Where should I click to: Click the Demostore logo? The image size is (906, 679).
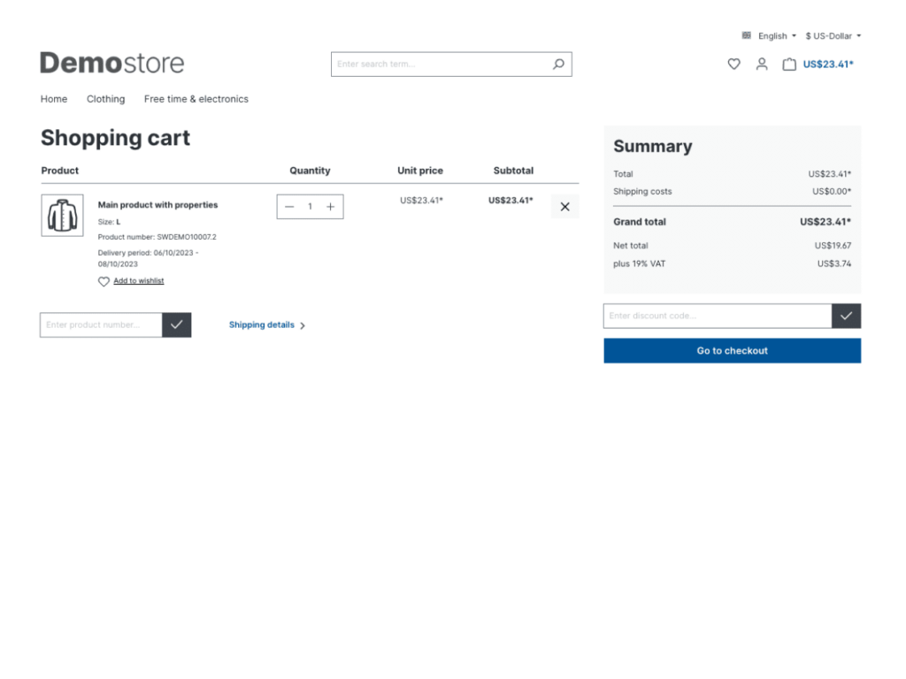click(111, 63)
